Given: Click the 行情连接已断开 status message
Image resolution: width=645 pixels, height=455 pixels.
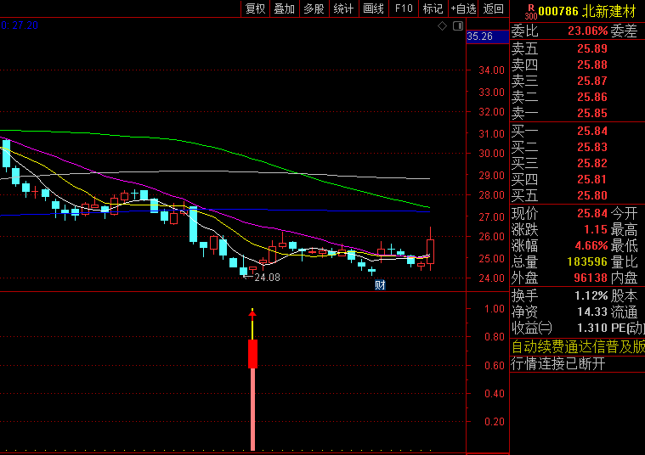Looking at the screenshot, I should [557, 363].
